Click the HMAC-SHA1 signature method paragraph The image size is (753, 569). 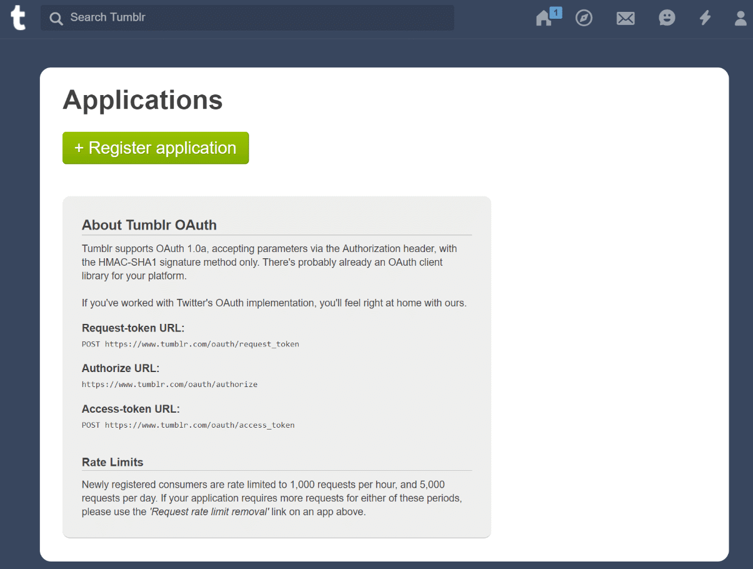(x=269, y=262)
